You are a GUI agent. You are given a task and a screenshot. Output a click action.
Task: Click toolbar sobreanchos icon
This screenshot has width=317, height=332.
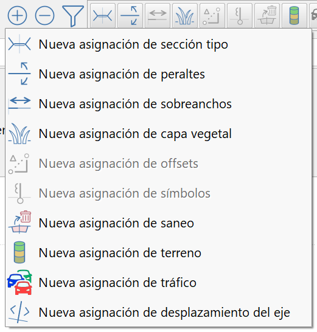pos(158,16)
